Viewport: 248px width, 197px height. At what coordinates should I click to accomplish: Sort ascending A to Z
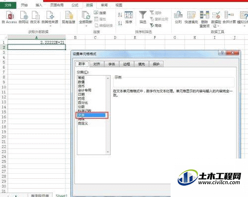pos(120,15)
